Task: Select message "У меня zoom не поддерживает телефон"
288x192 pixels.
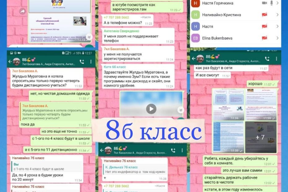Action: coord(138,36)
